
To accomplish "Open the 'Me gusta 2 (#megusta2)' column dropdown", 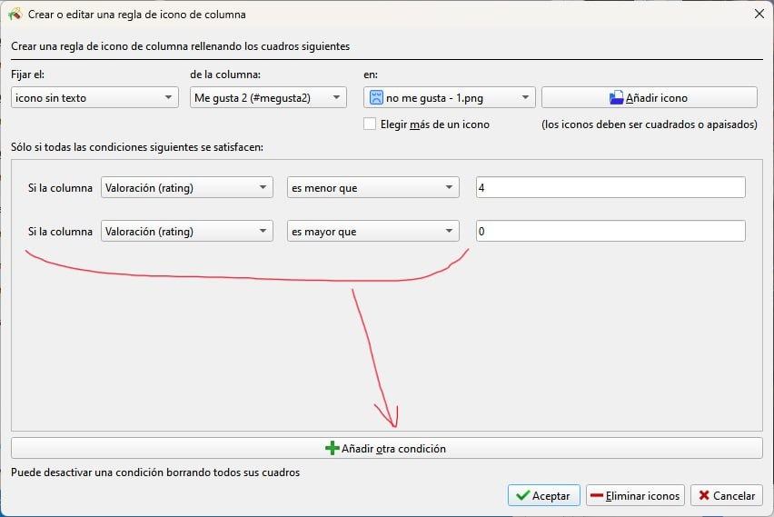I will (x=268, y=98).
